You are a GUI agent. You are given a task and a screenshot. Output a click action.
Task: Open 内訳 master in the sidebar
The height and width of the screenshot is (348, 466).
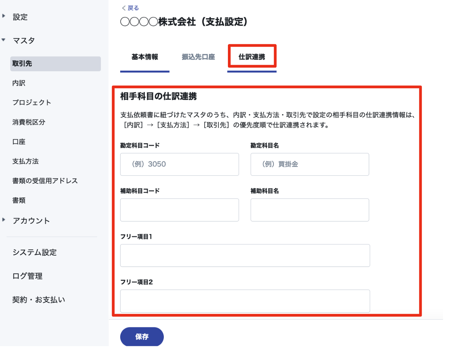tap(19, 83)
